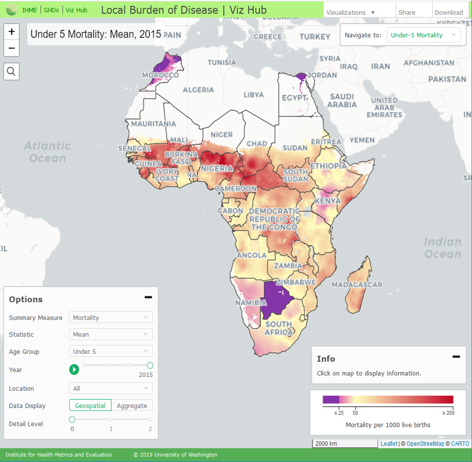Open the GHDx link in header
The image size is (472, 462).
(x=51, y=10)
